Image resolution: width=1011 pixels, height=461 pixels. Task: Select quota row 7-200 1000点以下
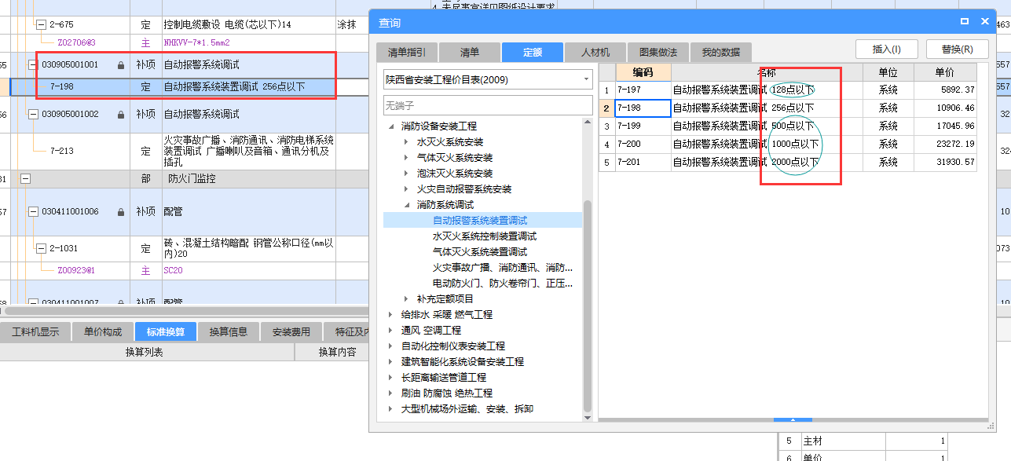pos(788,145)
